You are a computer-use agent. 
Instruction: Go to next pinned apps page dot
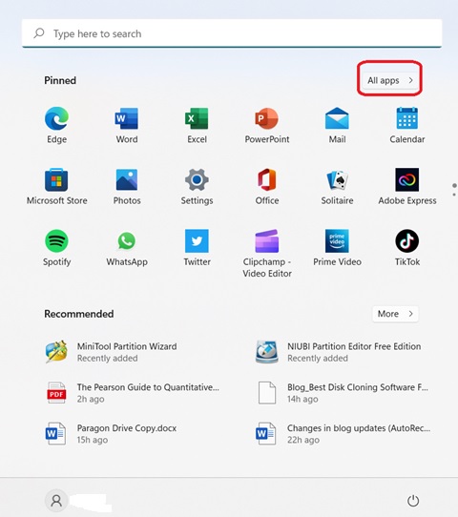pyautogui.click(x=454, y=195)
